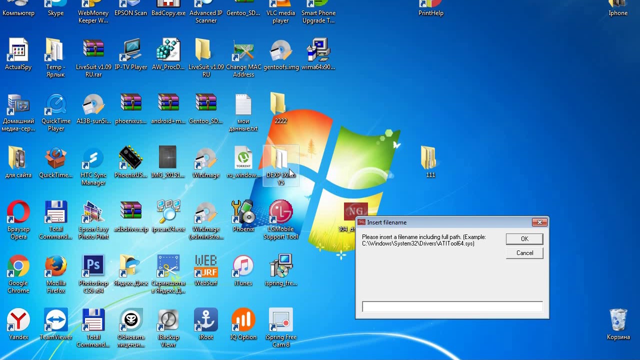The image size is (640, 360).
Task: Select Total Command... icon beside Opera
Action: (x=56, y=220)
